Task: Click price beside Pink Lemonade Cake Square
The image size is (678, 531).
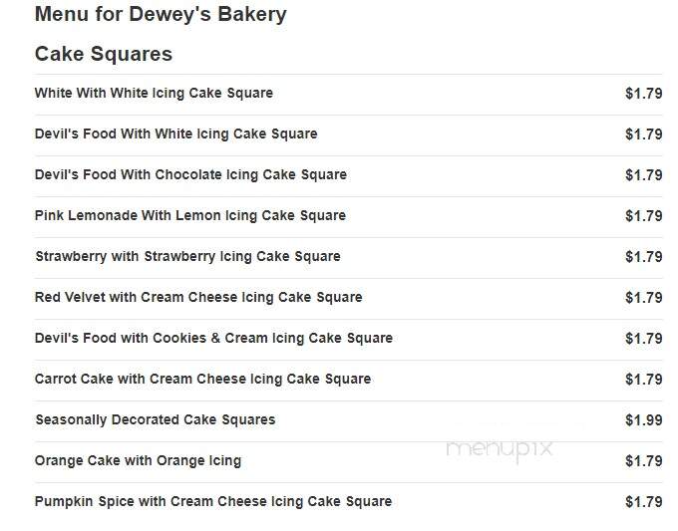Action: [x=643, y=216]
